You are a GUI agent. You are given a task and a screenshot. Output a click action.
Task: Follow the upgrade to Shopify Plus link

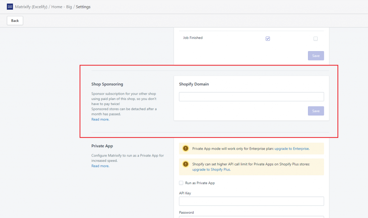(x=211, y=169)
